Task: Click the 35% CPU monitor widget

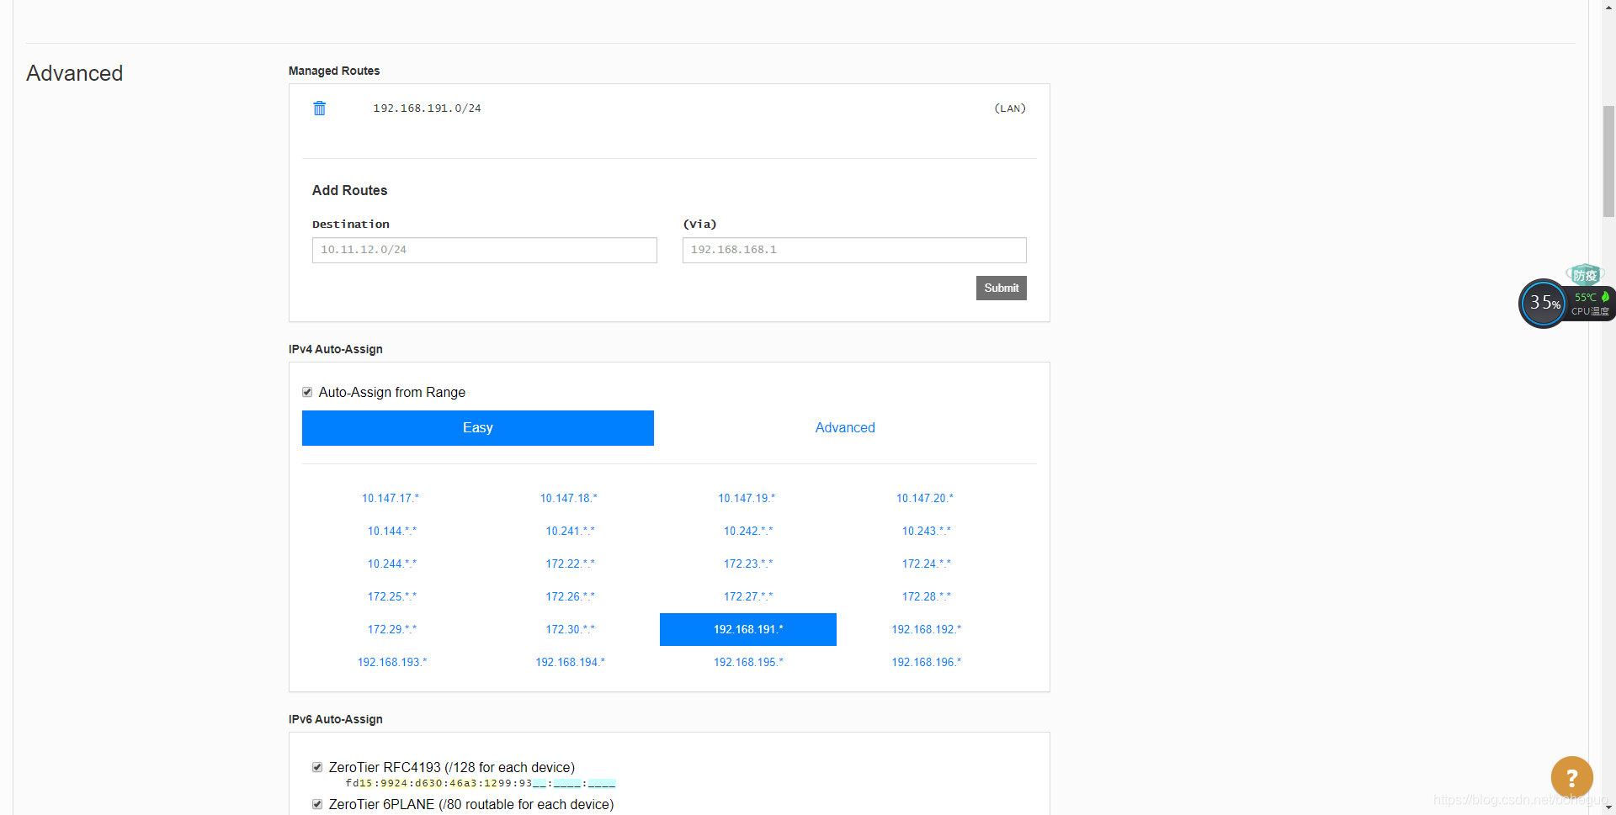Action: tap(1544, 303)
